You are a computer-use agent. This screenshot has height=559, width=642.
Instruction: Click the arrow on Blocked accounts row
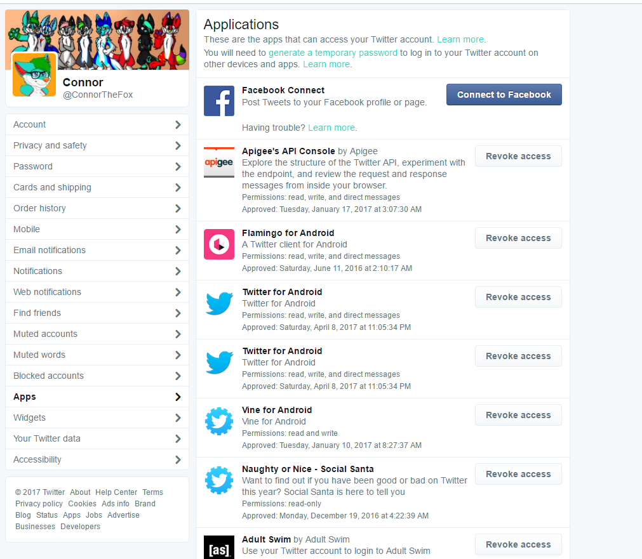point(178,376)
